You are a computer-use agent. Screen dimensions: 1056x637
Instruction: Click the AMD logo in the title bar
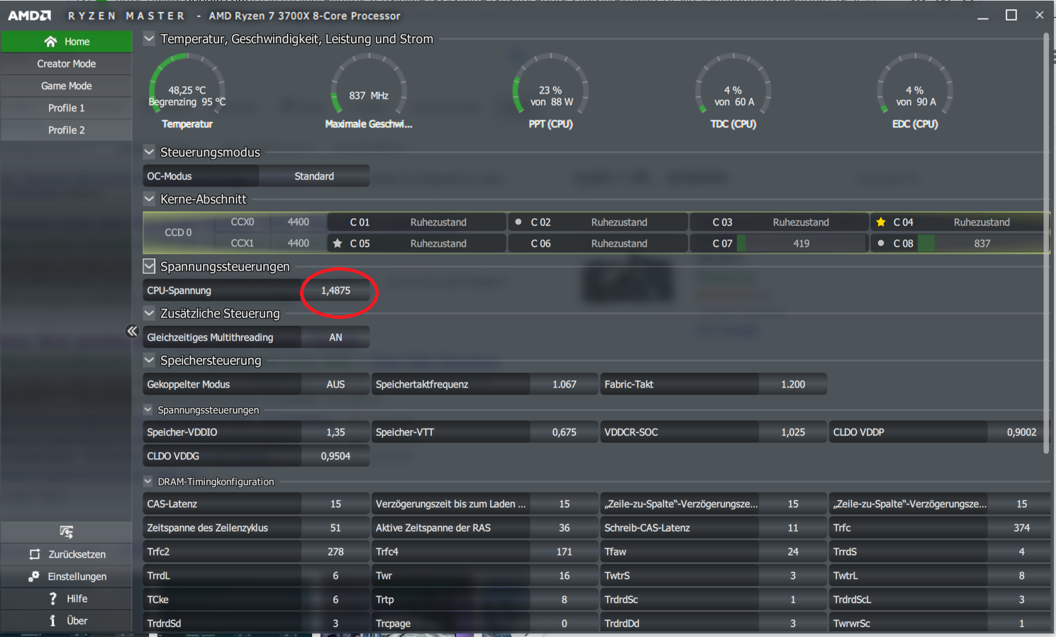[x=30, y=16]
